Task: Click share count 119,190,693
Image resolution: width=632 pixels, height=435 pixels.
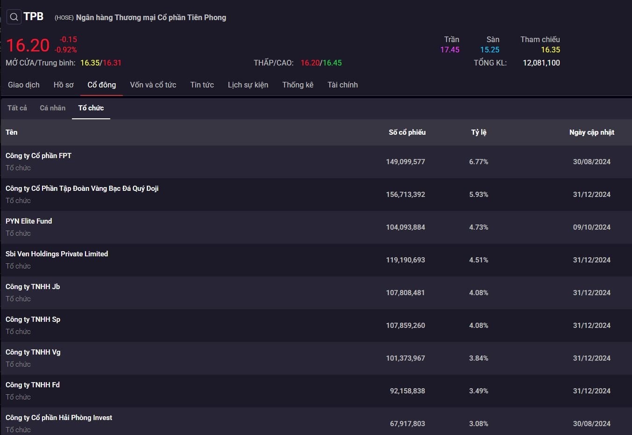Action: click(405, 260)
